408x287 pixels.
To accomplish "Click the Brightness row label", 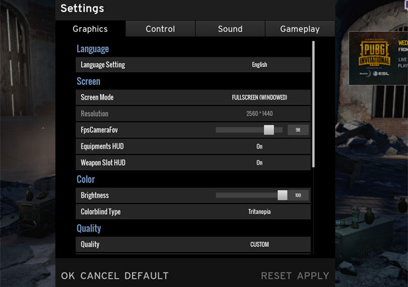I will [95, 195].
